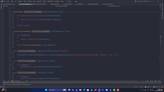Open the Git menu

point(16,1)
